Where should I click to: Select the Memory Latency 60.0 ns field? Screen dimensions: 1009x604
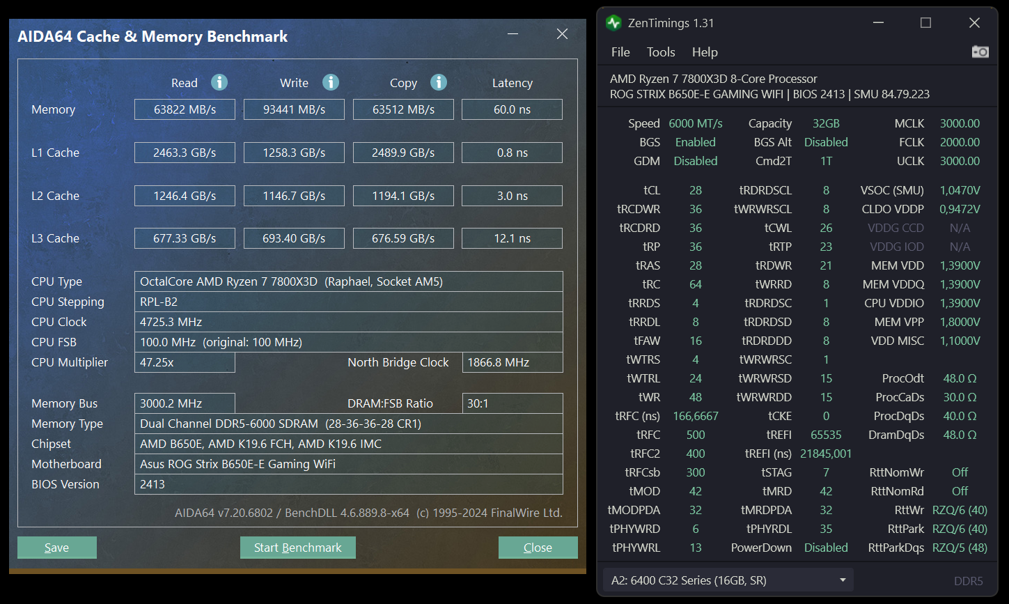point(512,109)
